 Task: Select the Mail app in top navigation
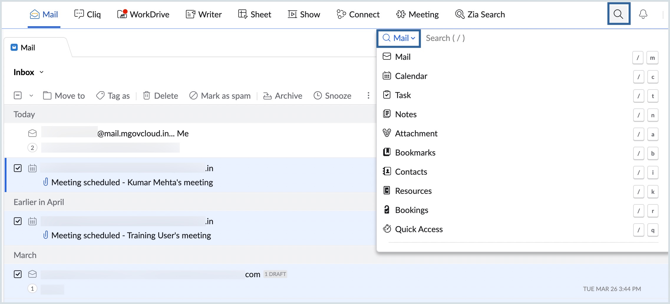tap(44, 14)
